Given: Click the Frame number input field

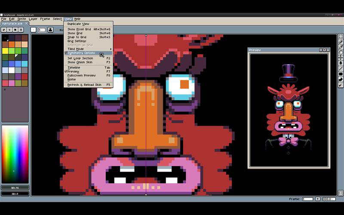Looking at the screenshot, I should point(307,199).
